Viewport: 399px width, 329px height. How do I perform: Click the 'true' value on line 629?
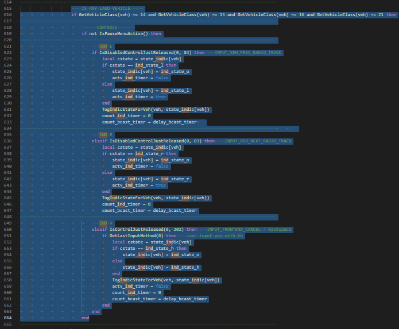click(161, 96)
